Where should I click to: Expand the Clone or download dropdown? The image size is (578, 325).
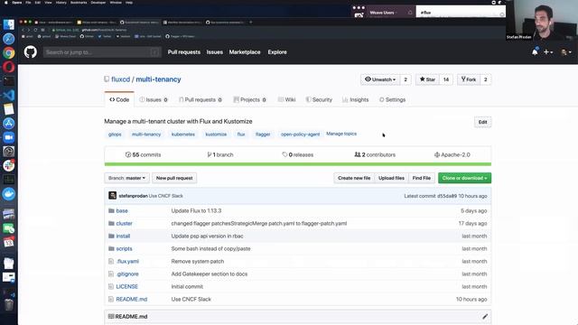pyautogui.click(x=464, y=178)
